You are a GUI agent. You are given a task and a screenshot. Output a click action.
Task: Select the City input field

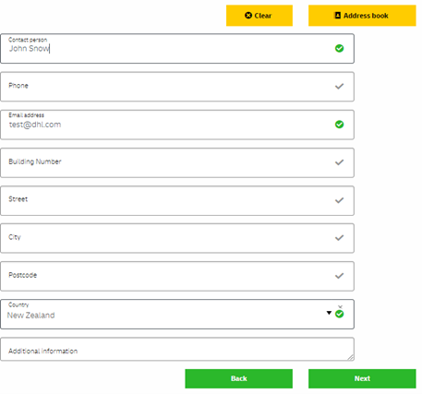(x=177, y=238)
